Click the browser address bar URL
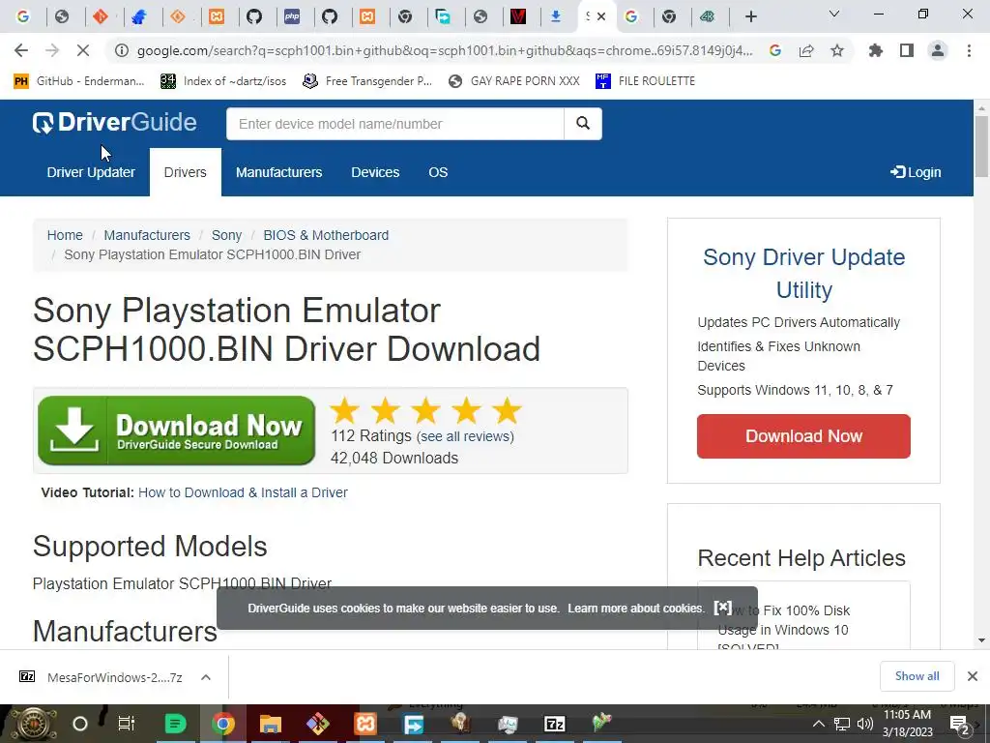990x743 pixels. coord(445,50)
